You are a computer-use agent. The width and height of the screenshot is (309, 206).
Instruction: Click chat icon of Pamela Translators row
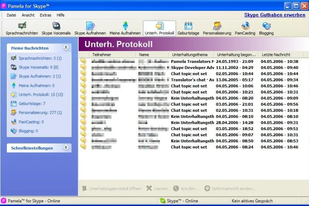coord(84,61)
